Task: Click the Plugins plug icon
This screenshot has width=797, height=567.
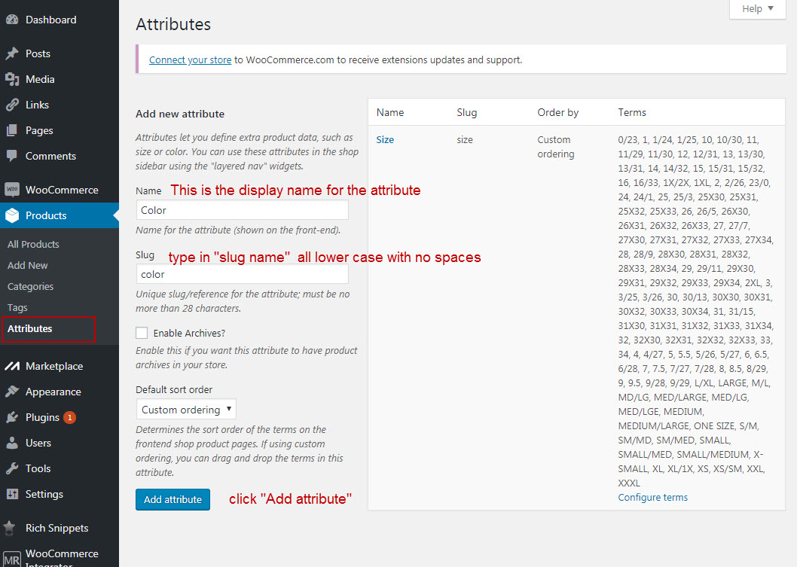Action: (x=12, y=417)
